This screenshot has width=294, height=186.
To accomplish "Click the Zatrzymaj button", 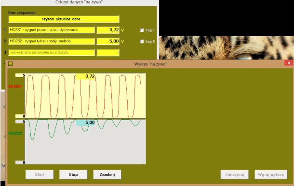I will click(235, 174).
